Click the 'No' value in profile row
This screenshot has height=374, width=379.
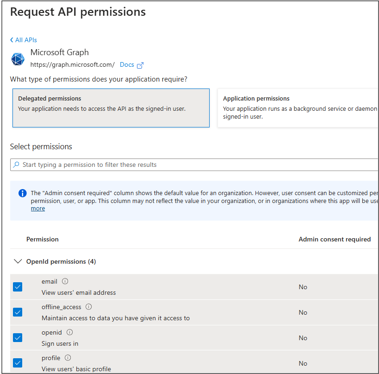pos(303,363)
